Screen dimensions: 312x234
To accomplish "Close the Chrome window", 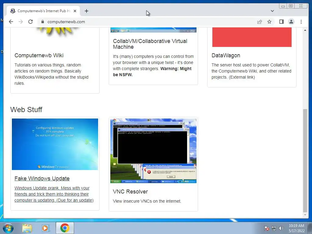I will point(301,6).
